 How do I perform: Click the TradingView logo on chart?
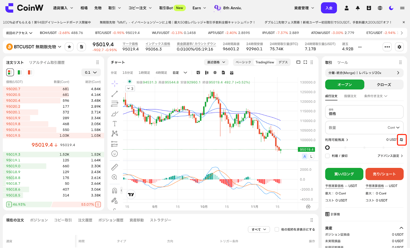[131, 195]
